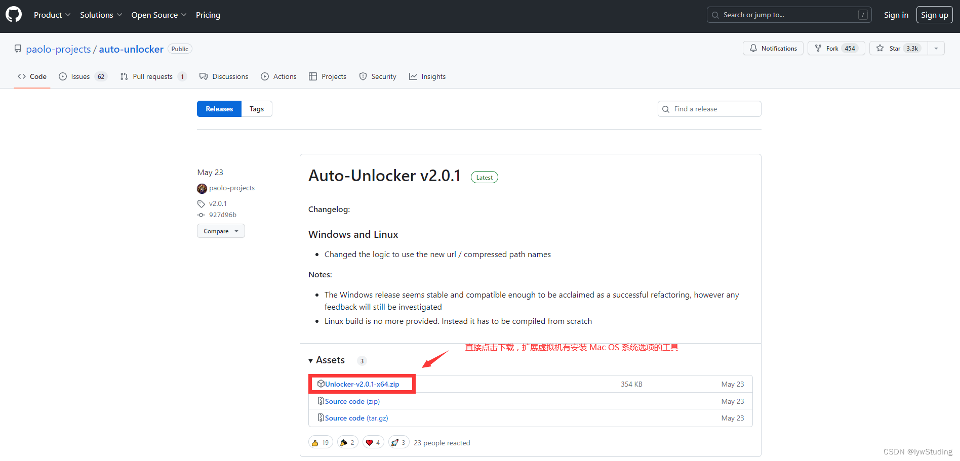
Task: Star the auto-unlocker repository
Action: pyautogui.click(x=898, y=48)
